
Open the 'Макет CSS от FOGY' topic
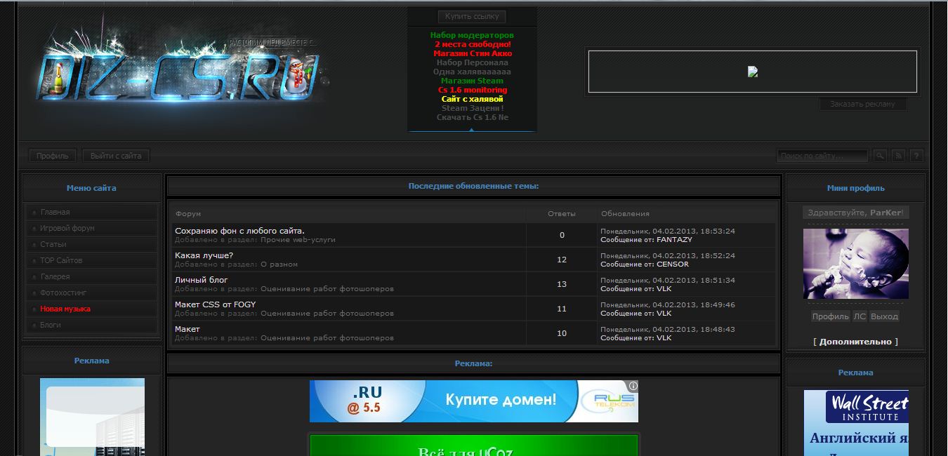click(215, 304)
